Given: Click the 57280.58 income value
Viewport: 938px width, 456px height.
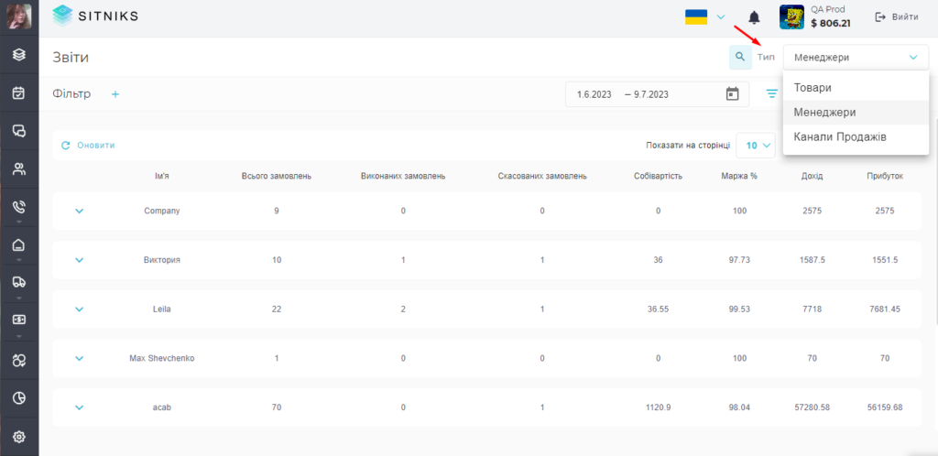Looking at the screenshot, I should [x=812, y=407].
